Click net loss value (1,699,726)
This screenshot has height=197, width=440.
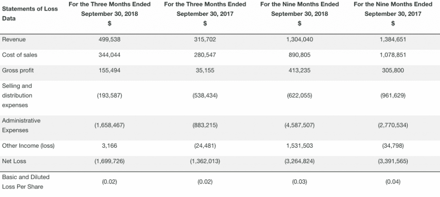coord(110,161)
